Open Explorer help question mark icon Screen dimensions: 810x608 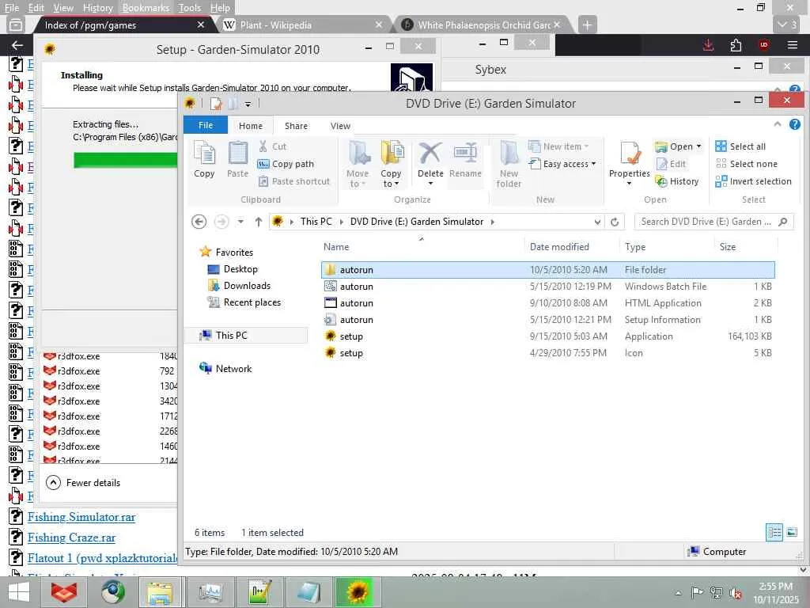coord(794,124)
